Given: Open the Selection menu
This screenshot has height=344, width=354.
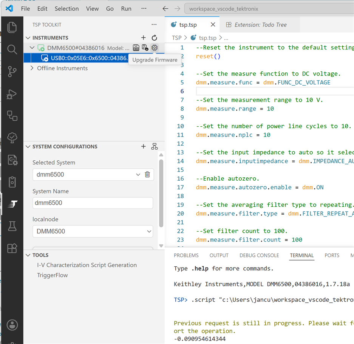Looking at the screenshot, I should point(66,9).
